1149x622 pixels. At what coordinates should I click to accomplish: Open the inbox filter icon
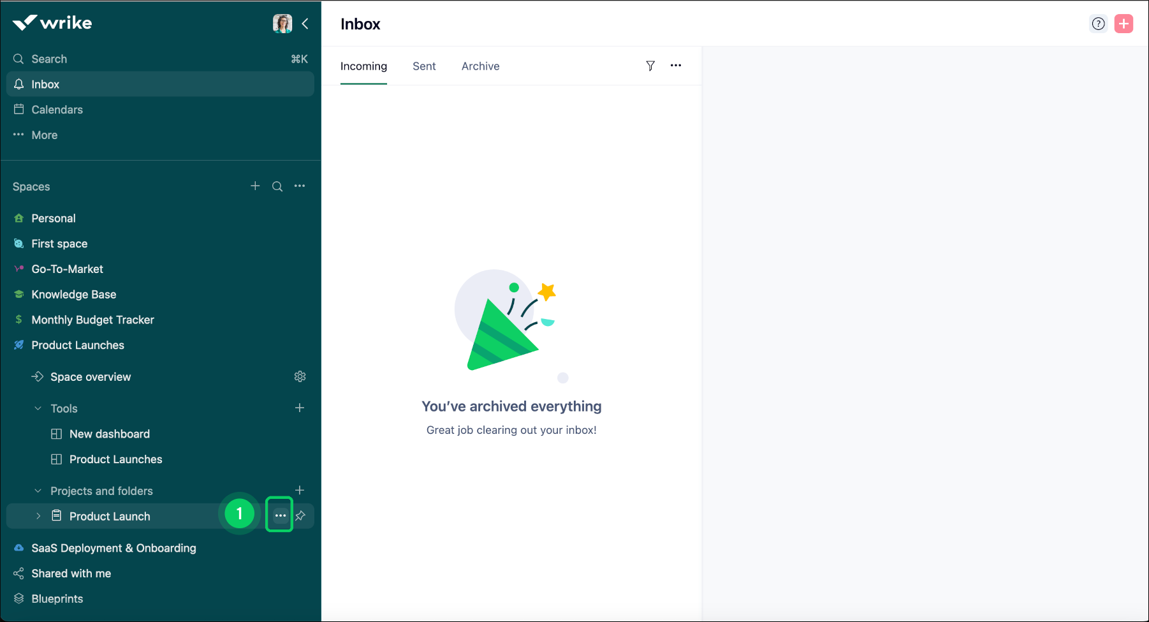[x=650, y=66]
